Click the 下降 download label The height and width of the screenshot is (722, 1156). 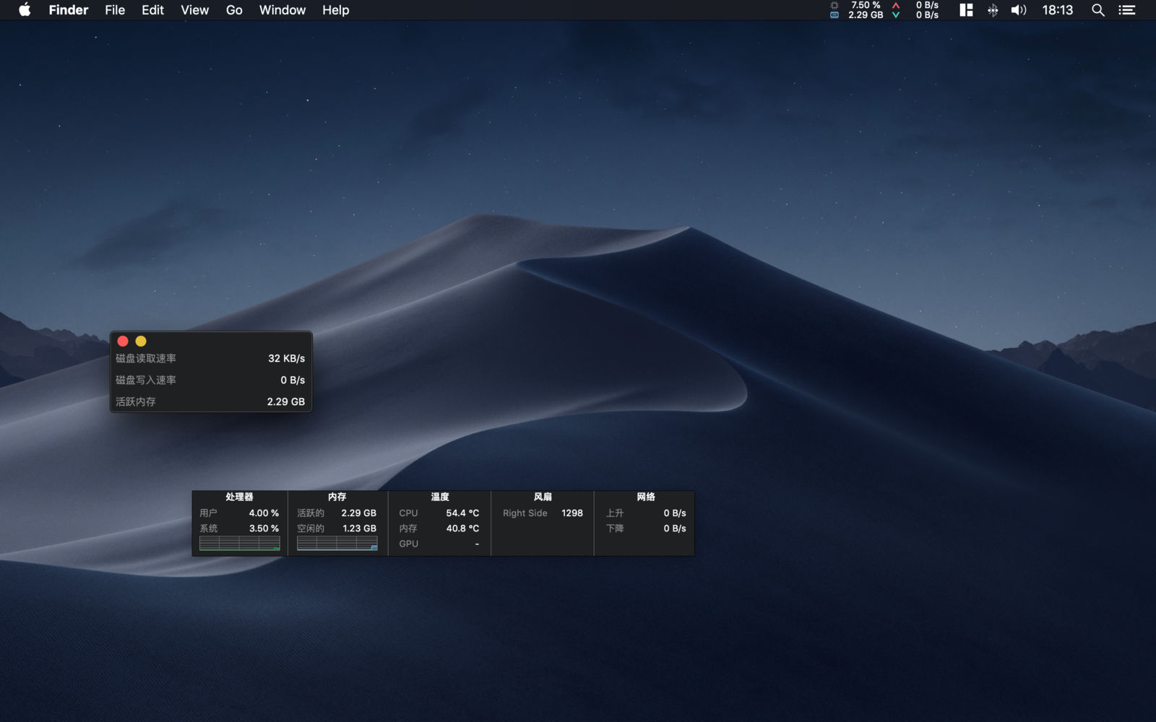coord(615,529)
